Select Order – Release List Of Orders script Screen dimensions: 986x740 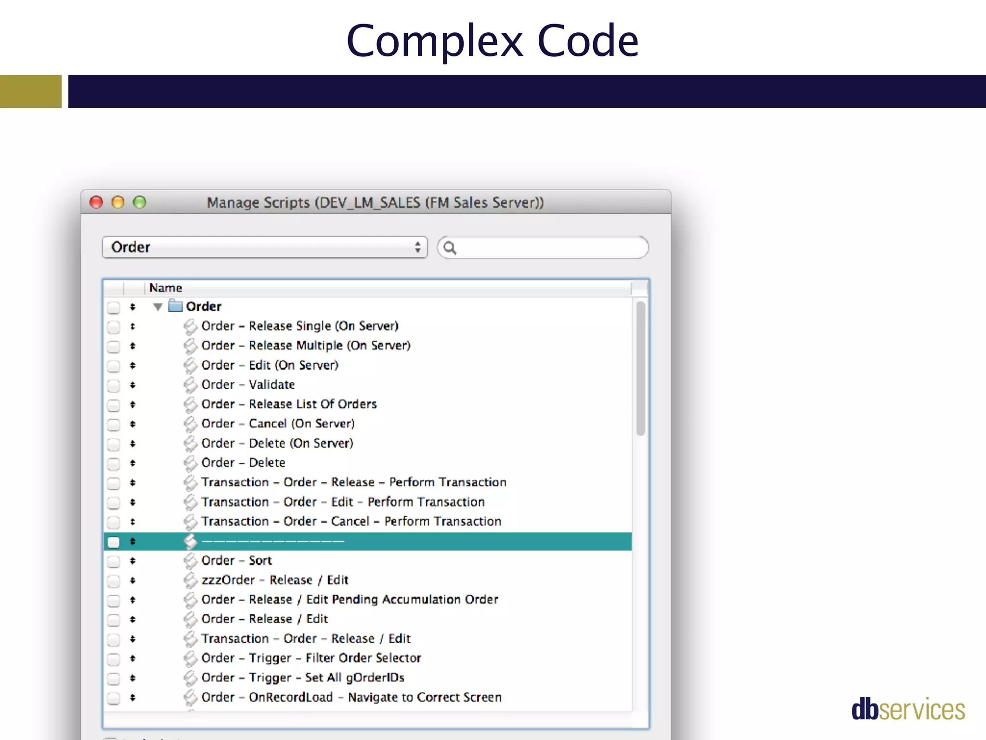(x=288, y=404)
